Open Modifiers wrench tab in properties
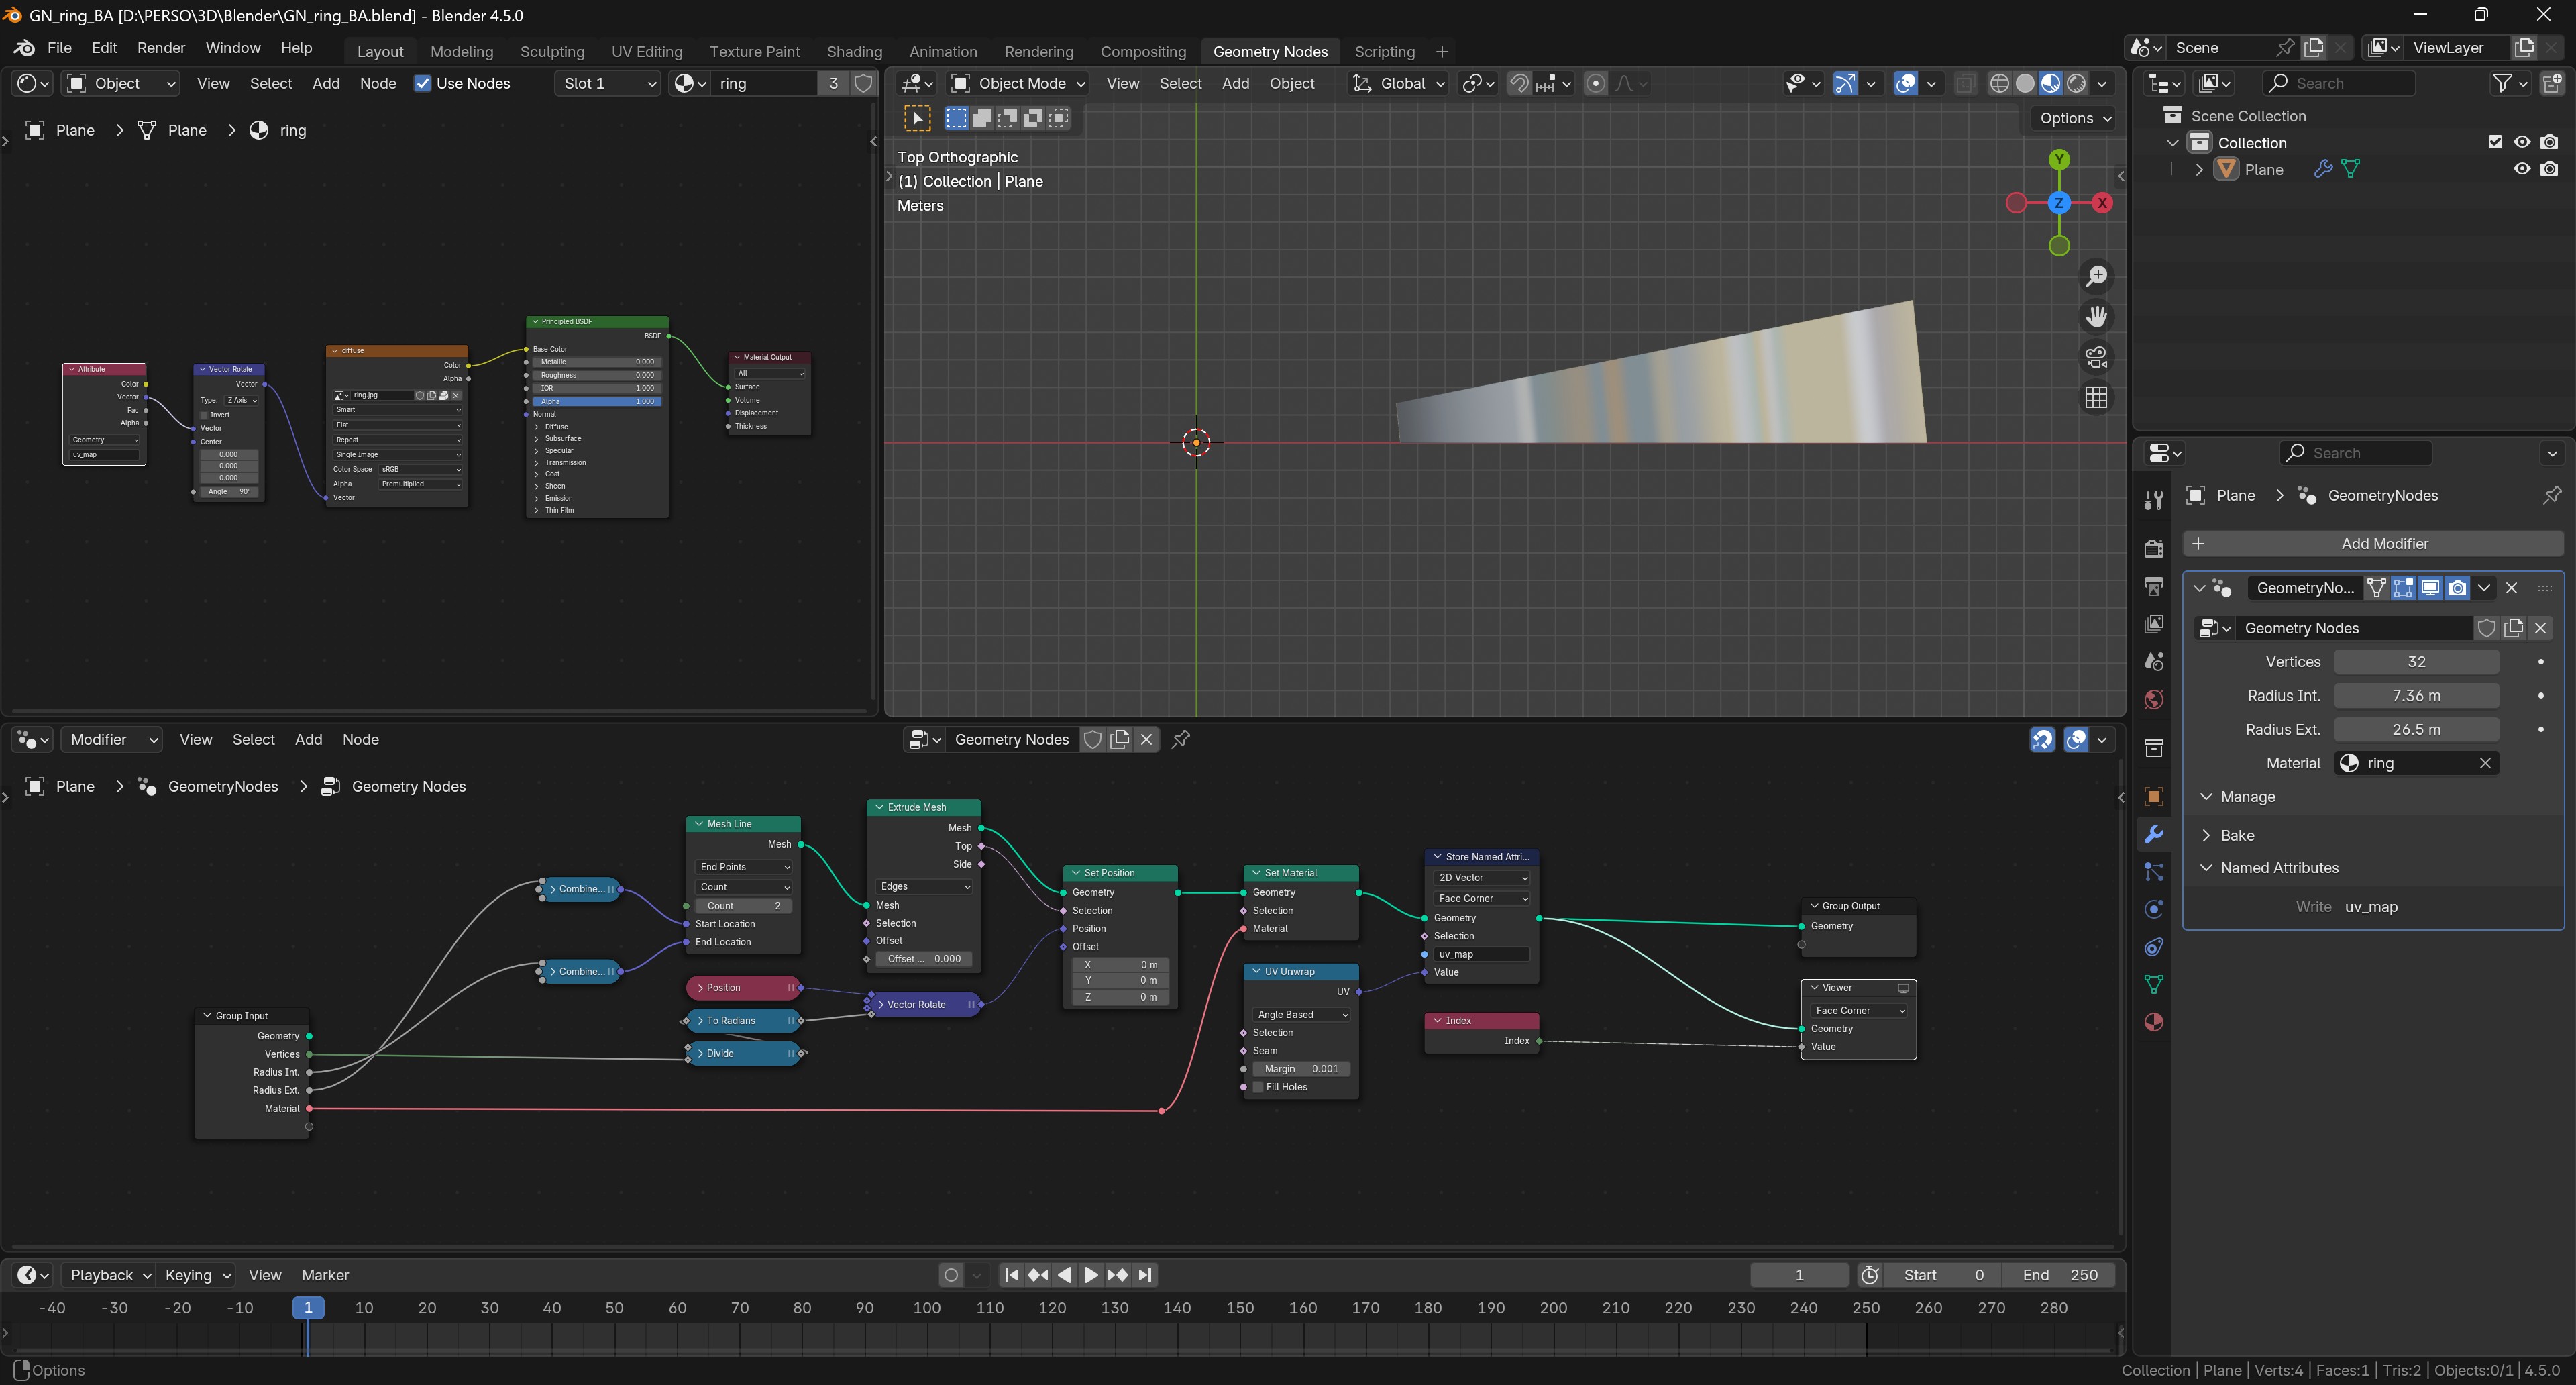 click(2154, 834)
